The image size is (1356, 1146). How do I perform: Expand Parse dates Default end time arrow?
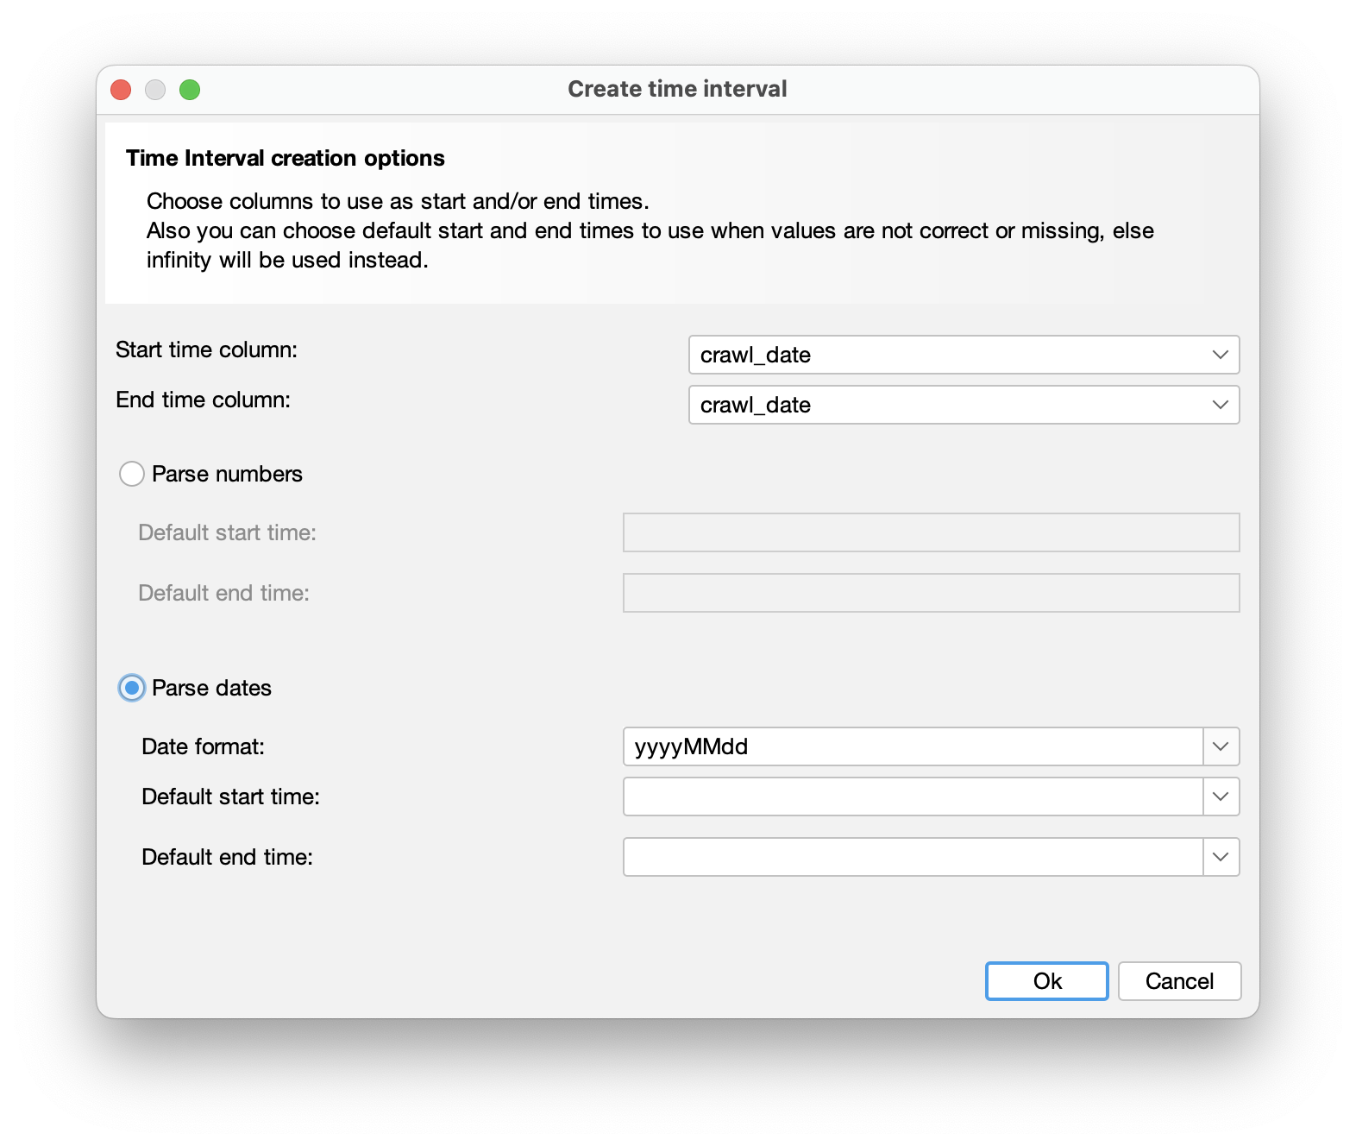[x=1221, y=857]
